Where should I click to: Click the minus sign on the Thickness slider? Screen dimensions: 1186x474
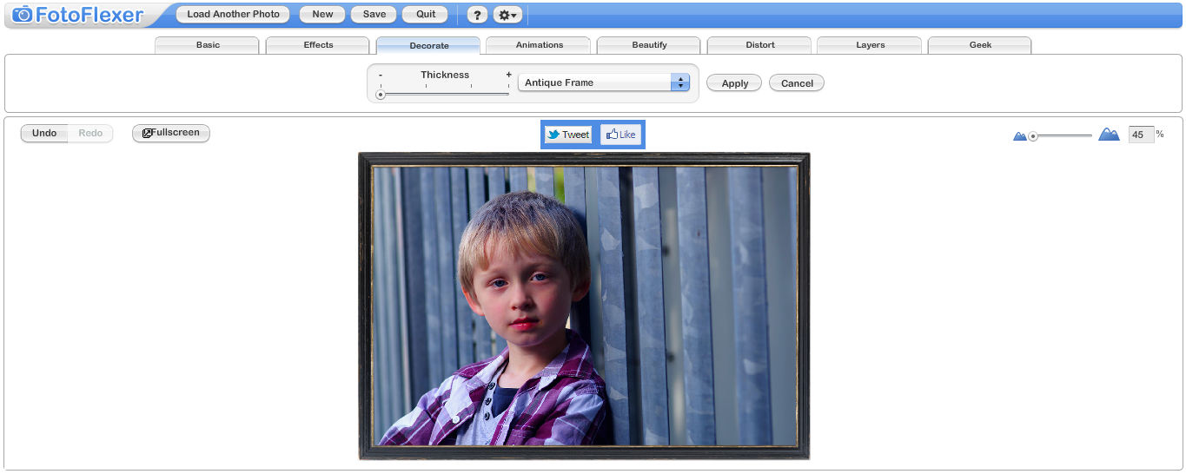tap(381, 76)
